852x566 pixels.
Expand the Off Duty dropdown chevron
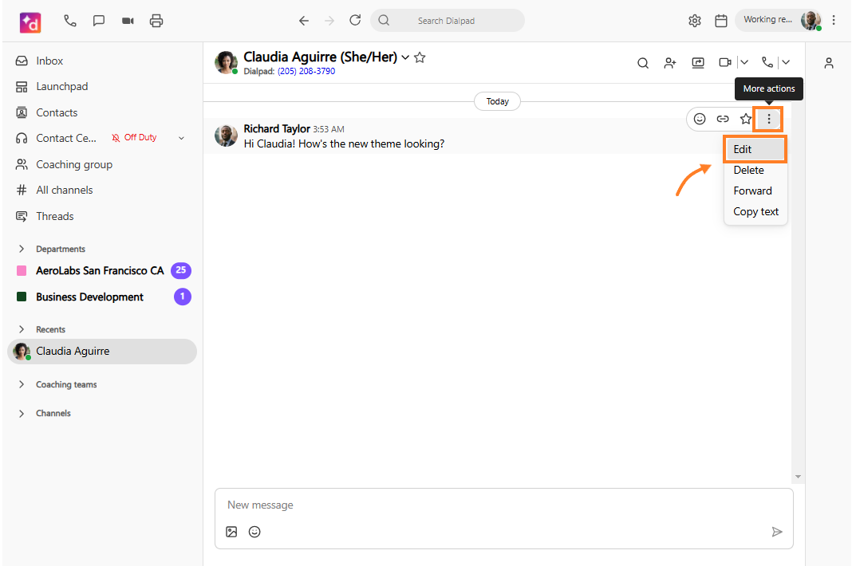(181, 138)
